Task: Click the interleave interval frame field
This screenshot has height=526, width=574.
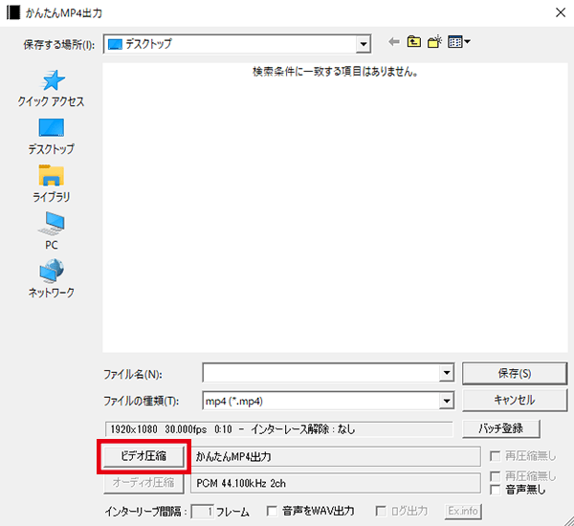Action: click(x=203, y=512)
